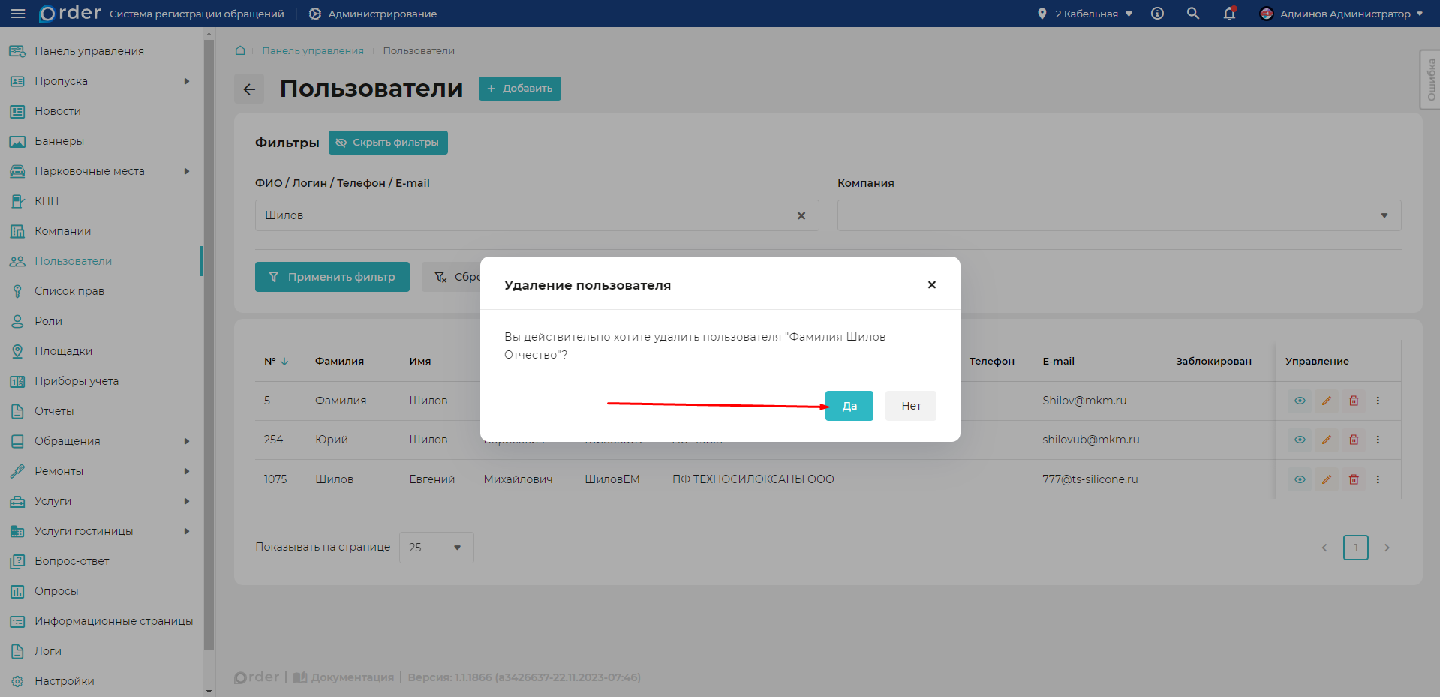Click the back arrow beside Пользователи title
1440x697 pixels.
(249, 89)
